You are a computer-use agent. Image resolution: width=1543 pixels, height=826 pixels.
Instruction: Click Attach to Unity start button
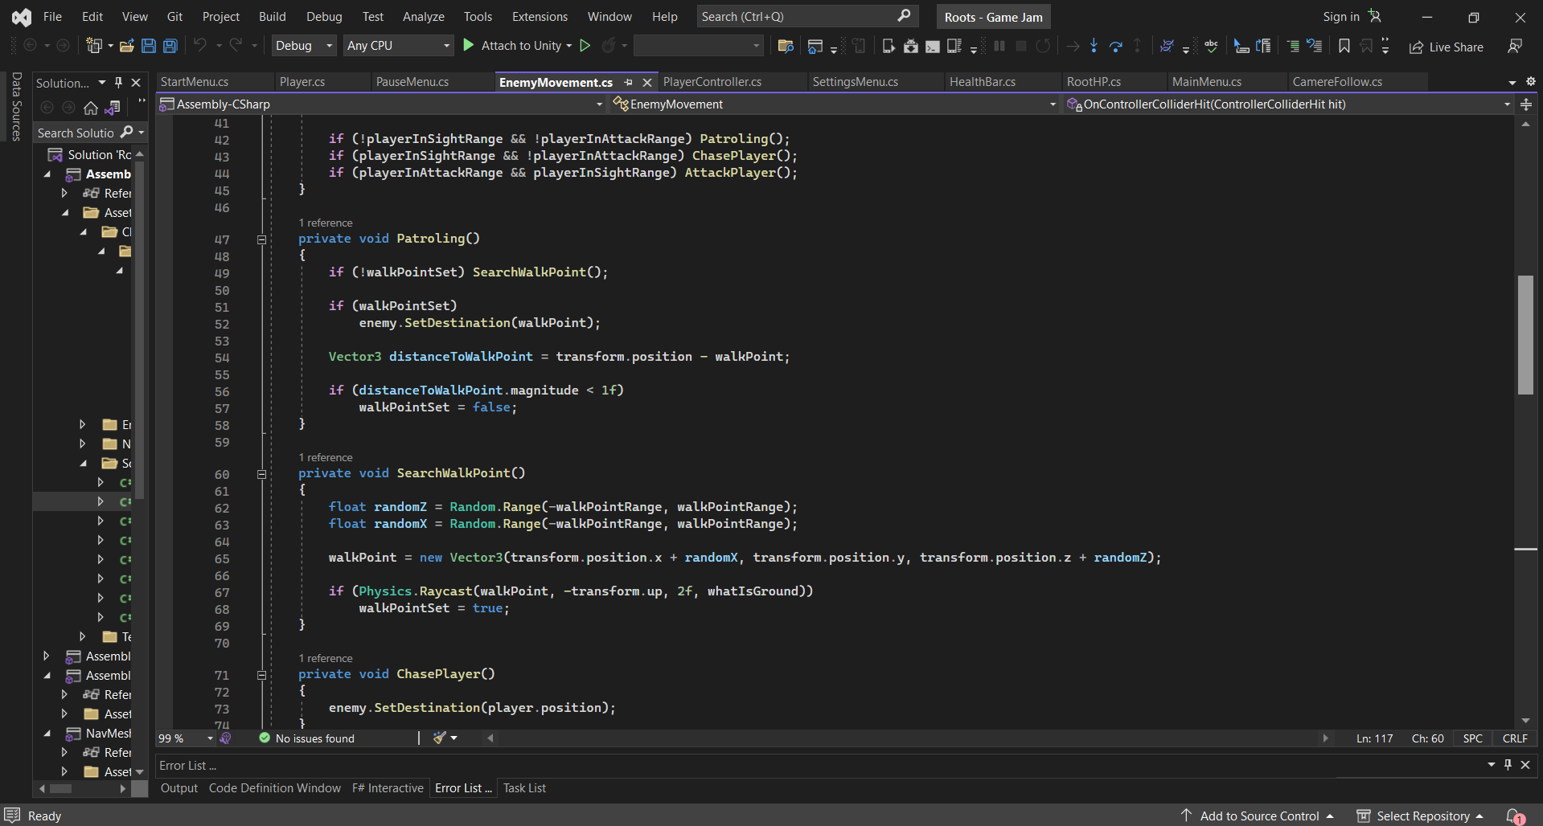point(512,46)
